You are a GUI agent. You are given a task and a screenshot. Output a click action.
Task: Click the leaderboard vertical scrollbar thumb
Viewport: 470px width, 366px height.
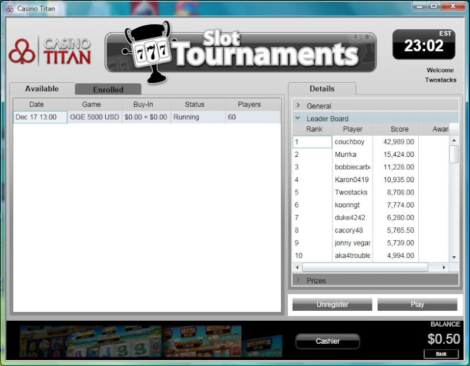pos(454,154)
